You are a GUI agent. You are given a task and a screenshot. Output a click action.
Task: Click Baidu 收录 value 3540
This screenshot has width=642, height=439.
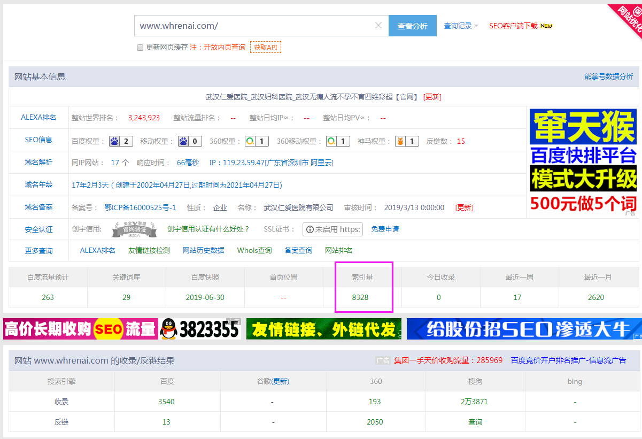point(166,402)
